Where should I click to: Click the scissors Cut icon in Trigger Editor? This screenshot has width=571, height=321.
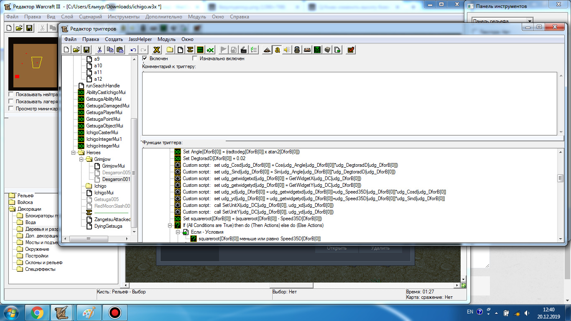tap(100, 50)
